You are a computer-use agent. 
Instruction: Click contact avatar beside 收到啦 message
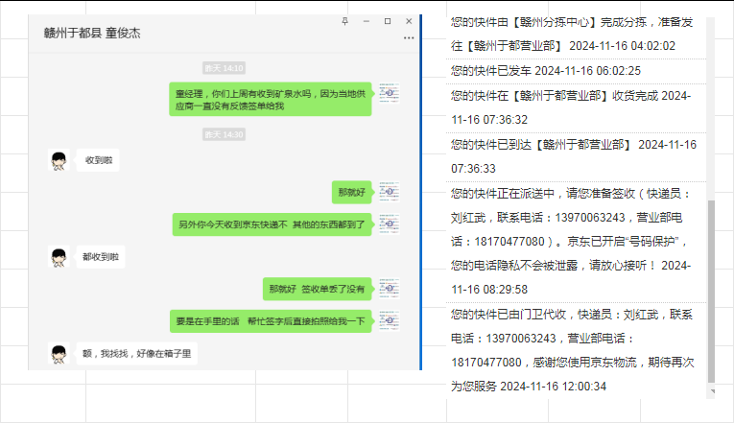(59, 160)
